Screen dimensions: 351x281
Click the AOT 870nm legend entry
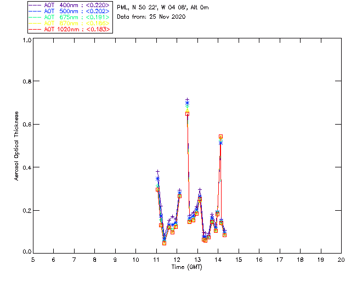70,23
